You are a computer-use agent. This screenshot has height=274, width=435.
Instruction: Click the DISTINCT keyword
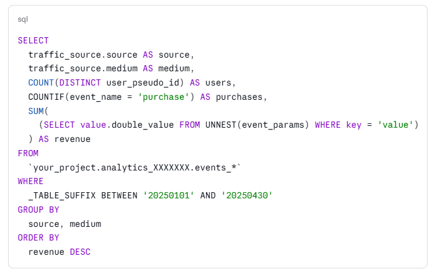(x=80, y=82)
